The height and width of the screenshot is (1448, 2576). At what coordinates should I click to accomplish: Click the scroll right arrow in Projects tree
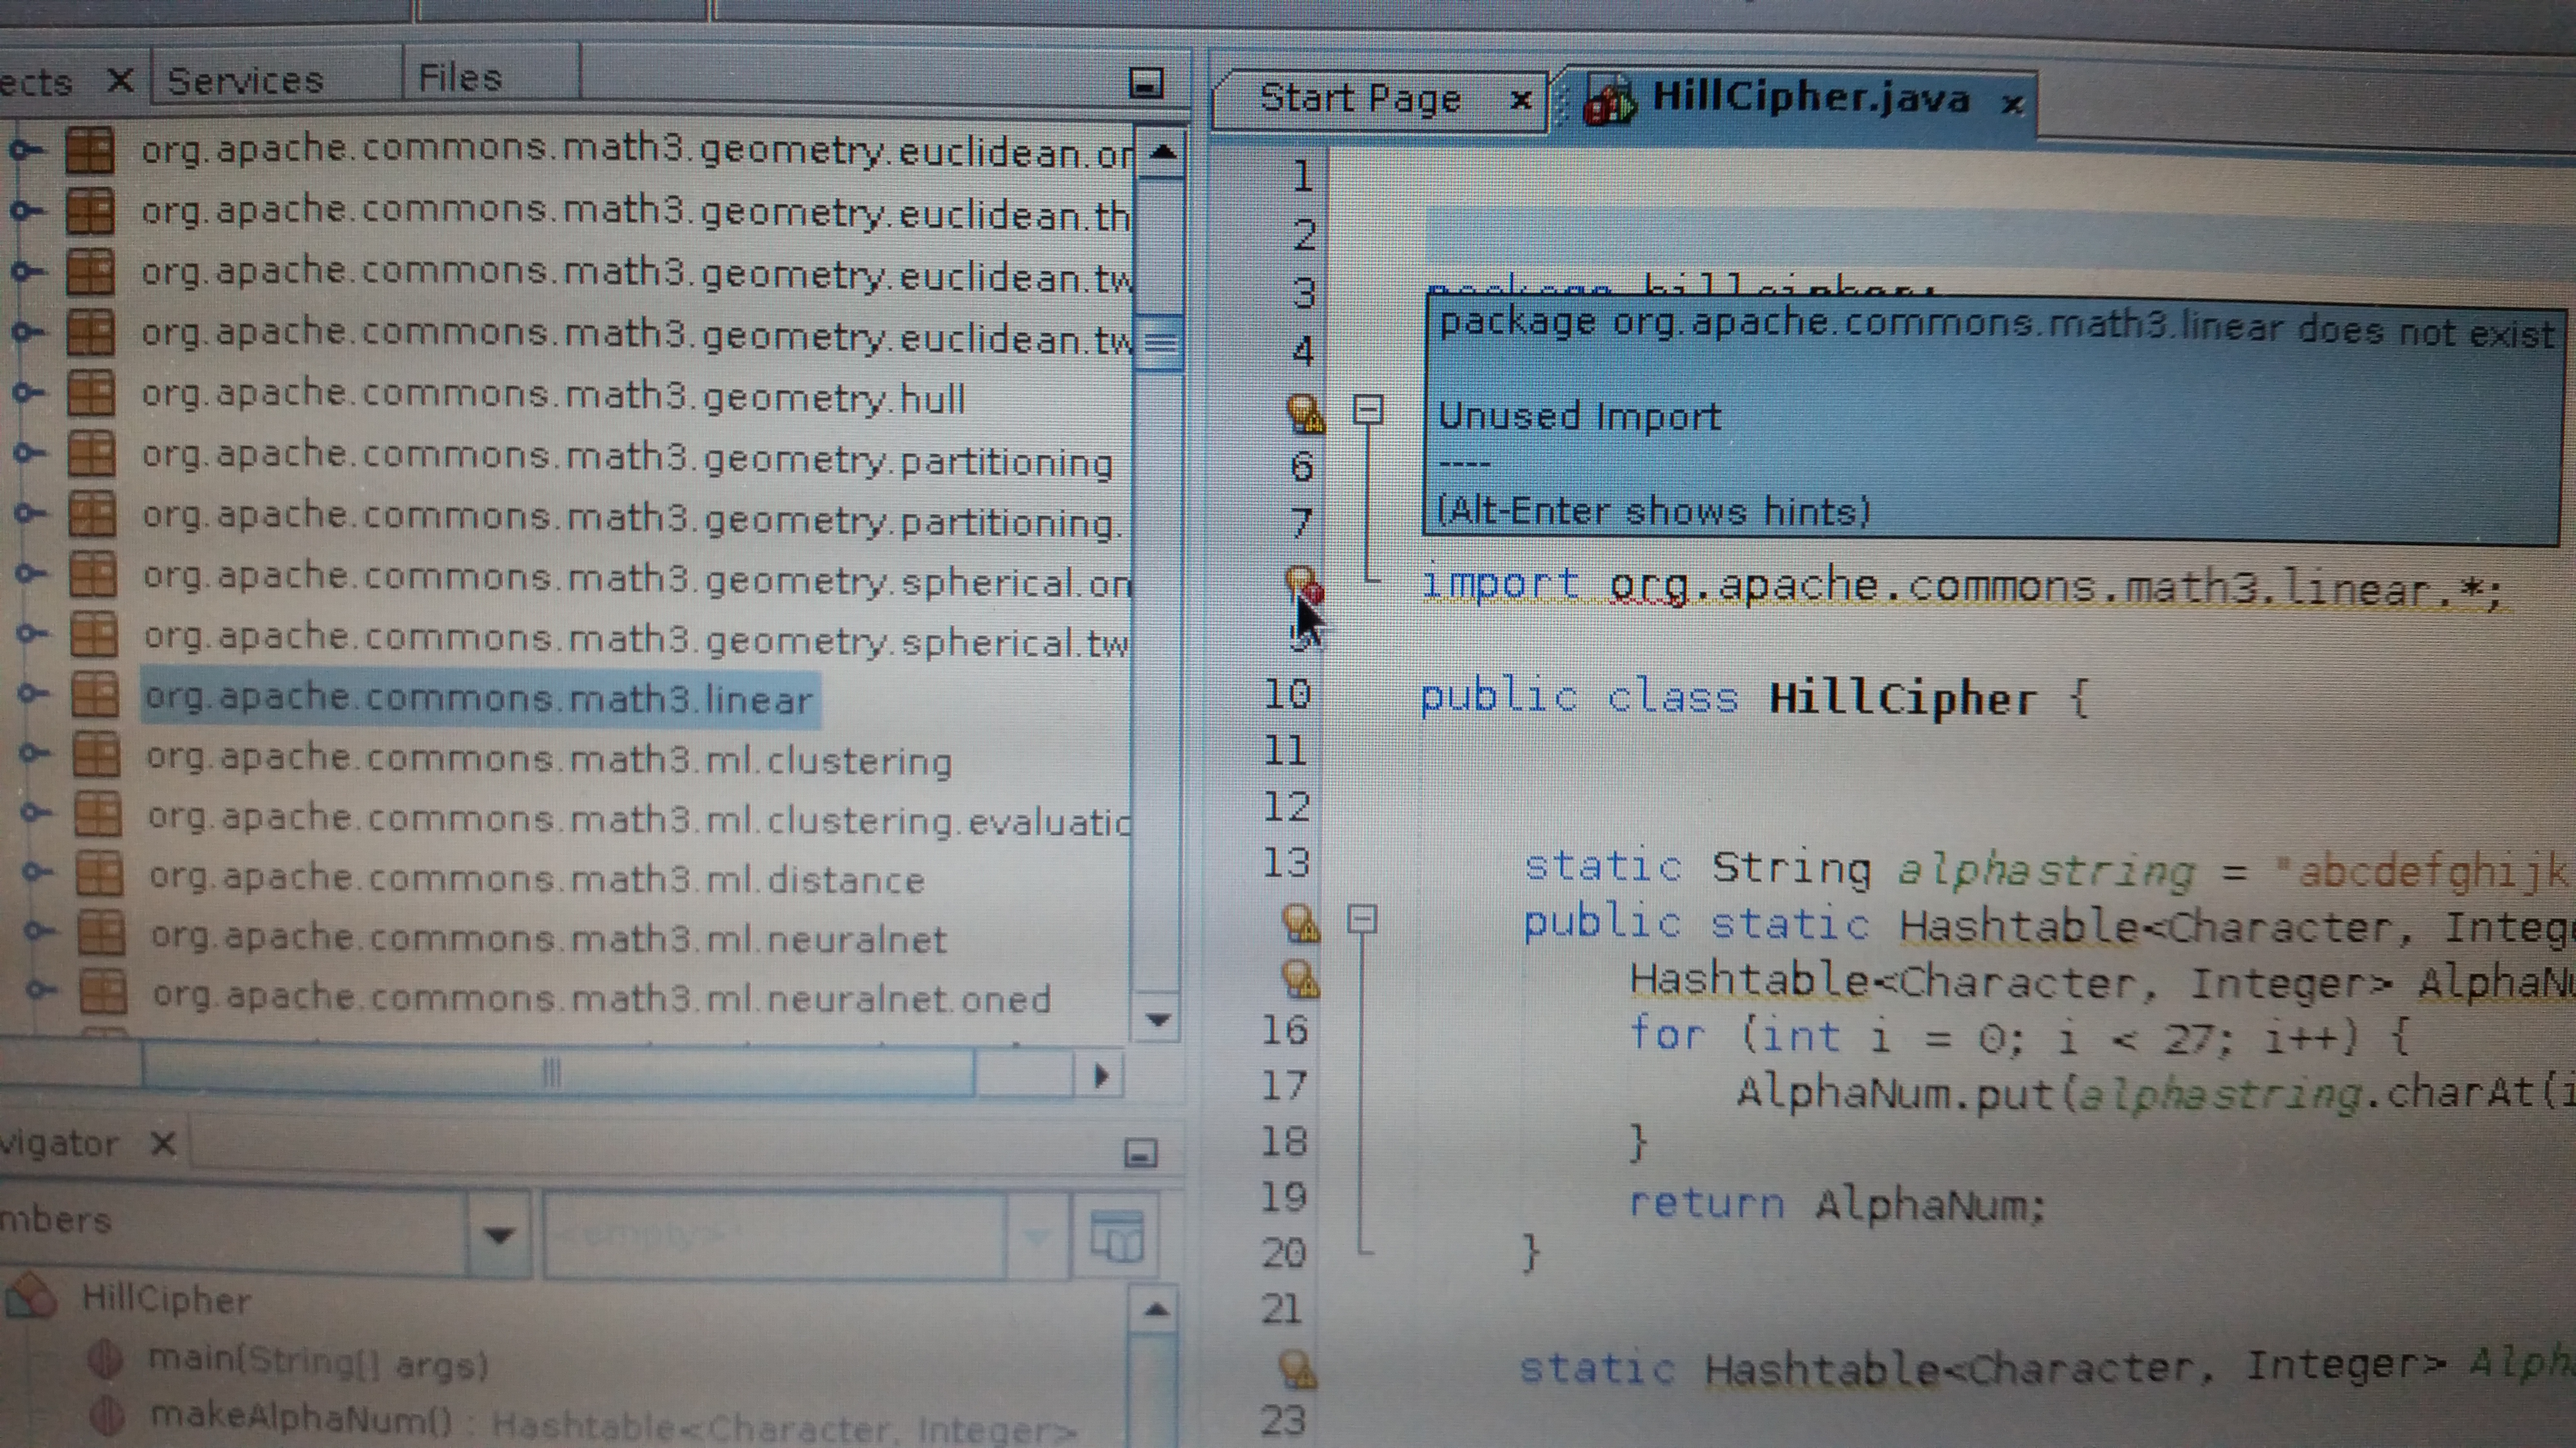pyautogui.click(x=1100, y=1076)
